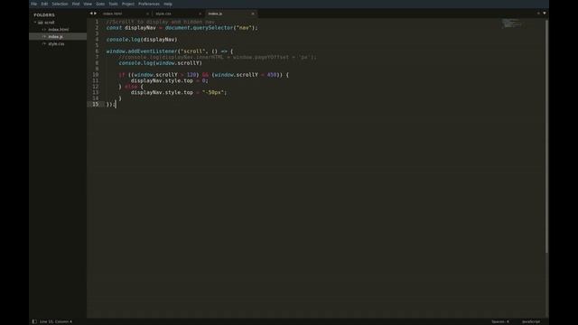
Task: Open the View menu
Action: [88, 4]
